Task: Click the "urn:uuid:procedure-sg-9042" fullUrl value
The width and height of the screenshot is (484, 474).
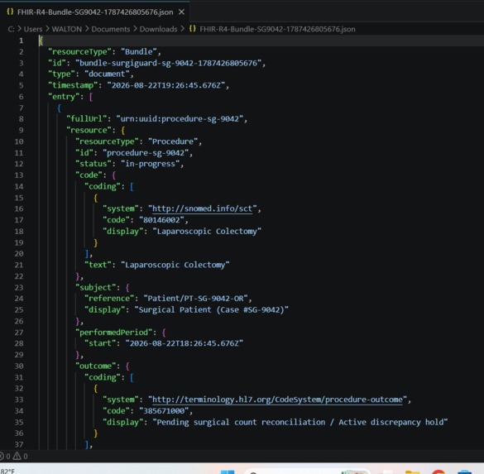Action: 180,119
